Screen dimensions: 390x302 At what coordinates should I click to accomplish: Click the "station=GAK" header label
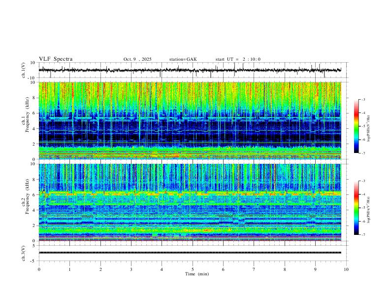click(183, 59)
